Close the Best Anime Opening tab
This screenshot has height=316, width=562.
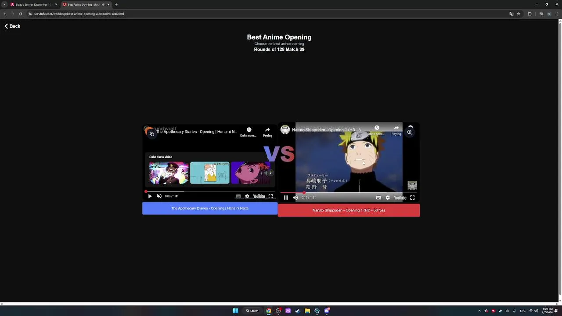pos(108,4)
